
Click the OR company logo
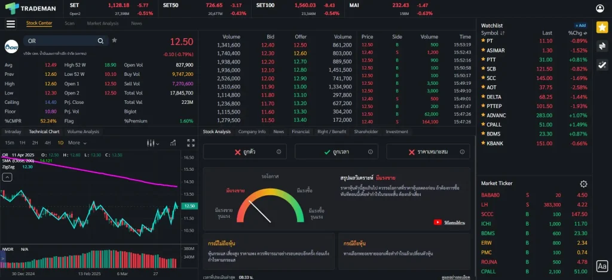pos(11,47)
